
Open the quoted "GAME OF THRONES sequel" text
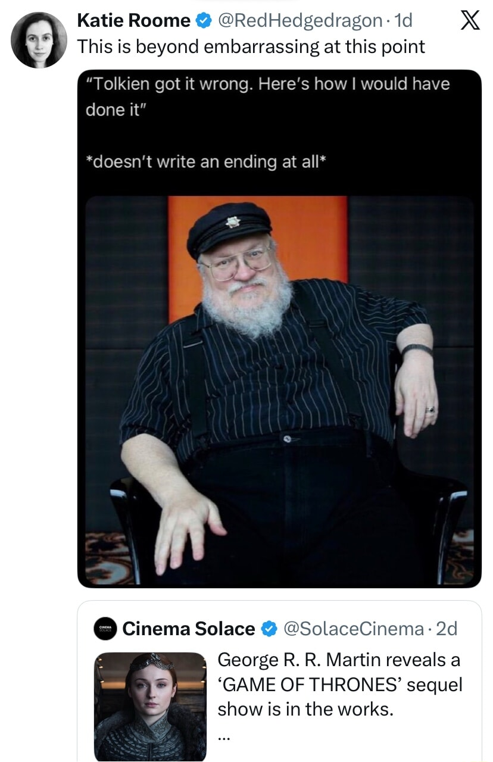point(339,685)
